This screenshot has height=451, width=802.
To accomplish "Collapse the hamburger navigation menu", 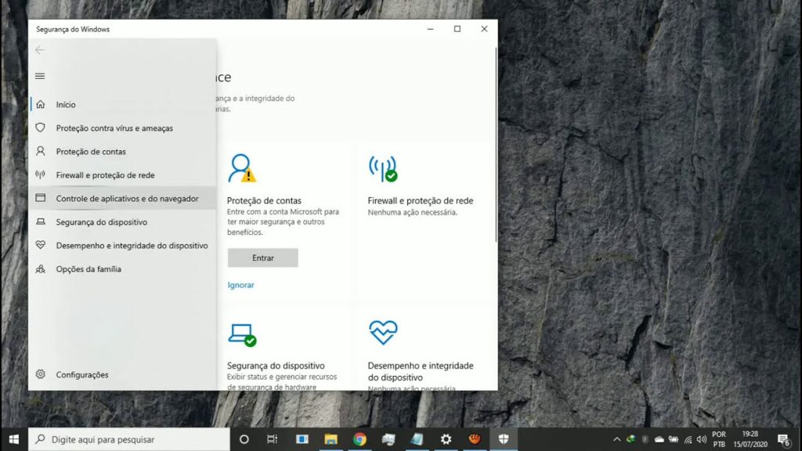I will [x=40, y=76].
